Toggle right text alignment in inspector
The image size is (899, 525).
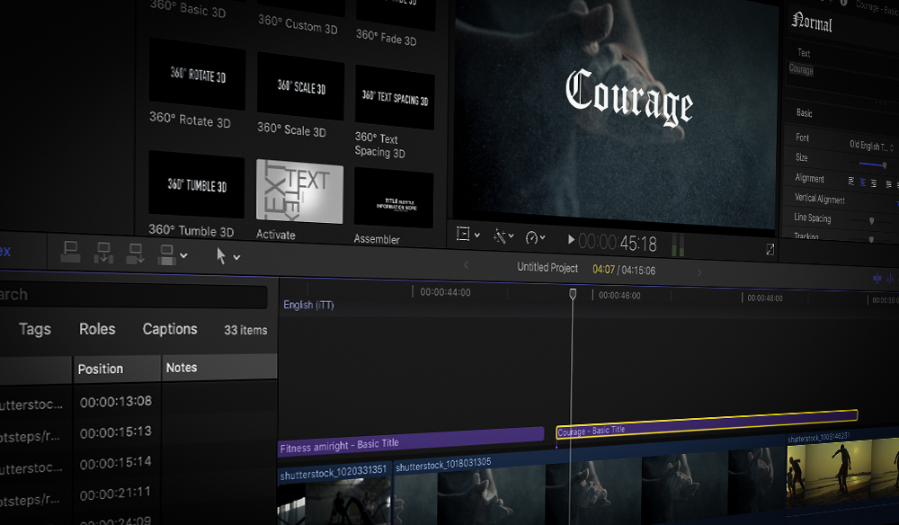click(874, 183)
